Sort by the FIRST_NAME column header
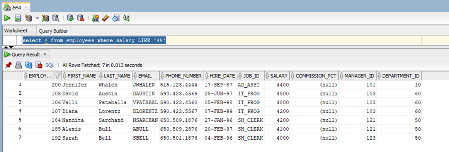The height and width of the screenshot is (152, 449). pos(80,75)
